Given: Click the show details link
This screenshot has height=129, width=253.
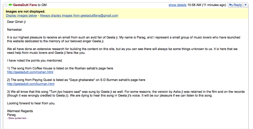Looking at the screenshot, I should point(178,5).
